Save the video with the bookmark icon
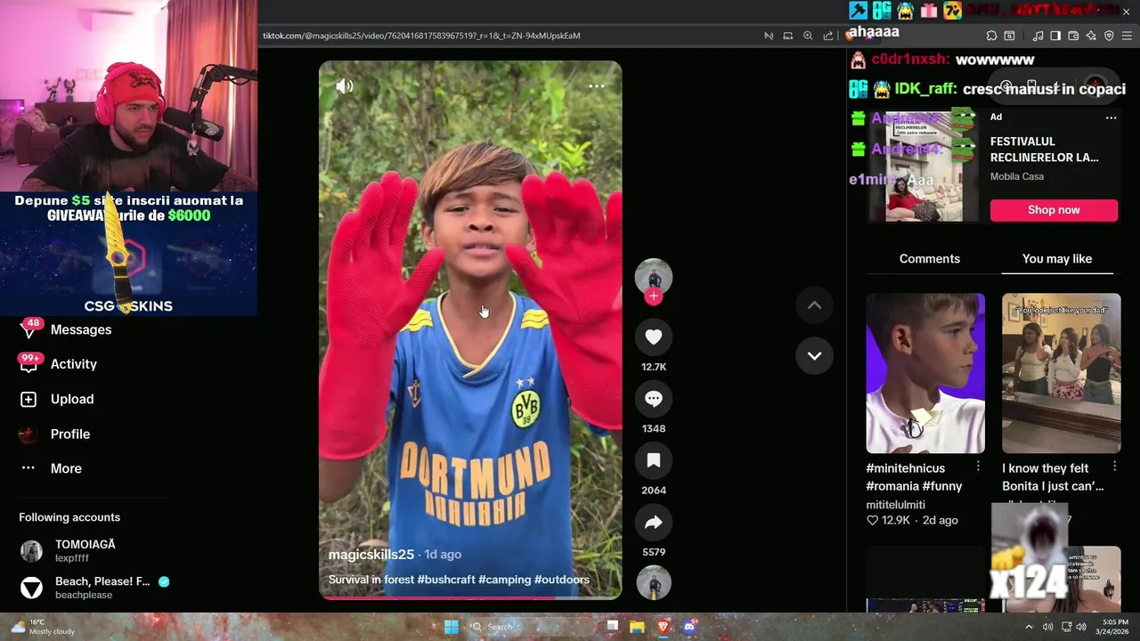 tap(654, 460)
